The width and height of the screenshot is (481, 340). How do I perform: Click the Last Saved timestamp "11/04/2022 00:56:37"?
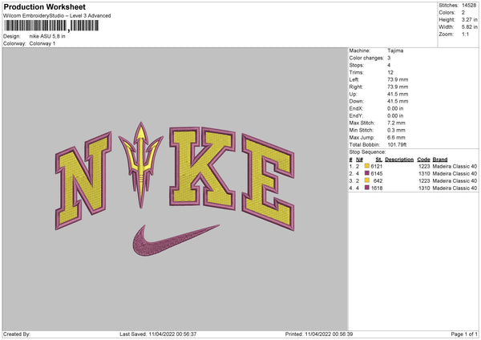[x=172, y=334]
